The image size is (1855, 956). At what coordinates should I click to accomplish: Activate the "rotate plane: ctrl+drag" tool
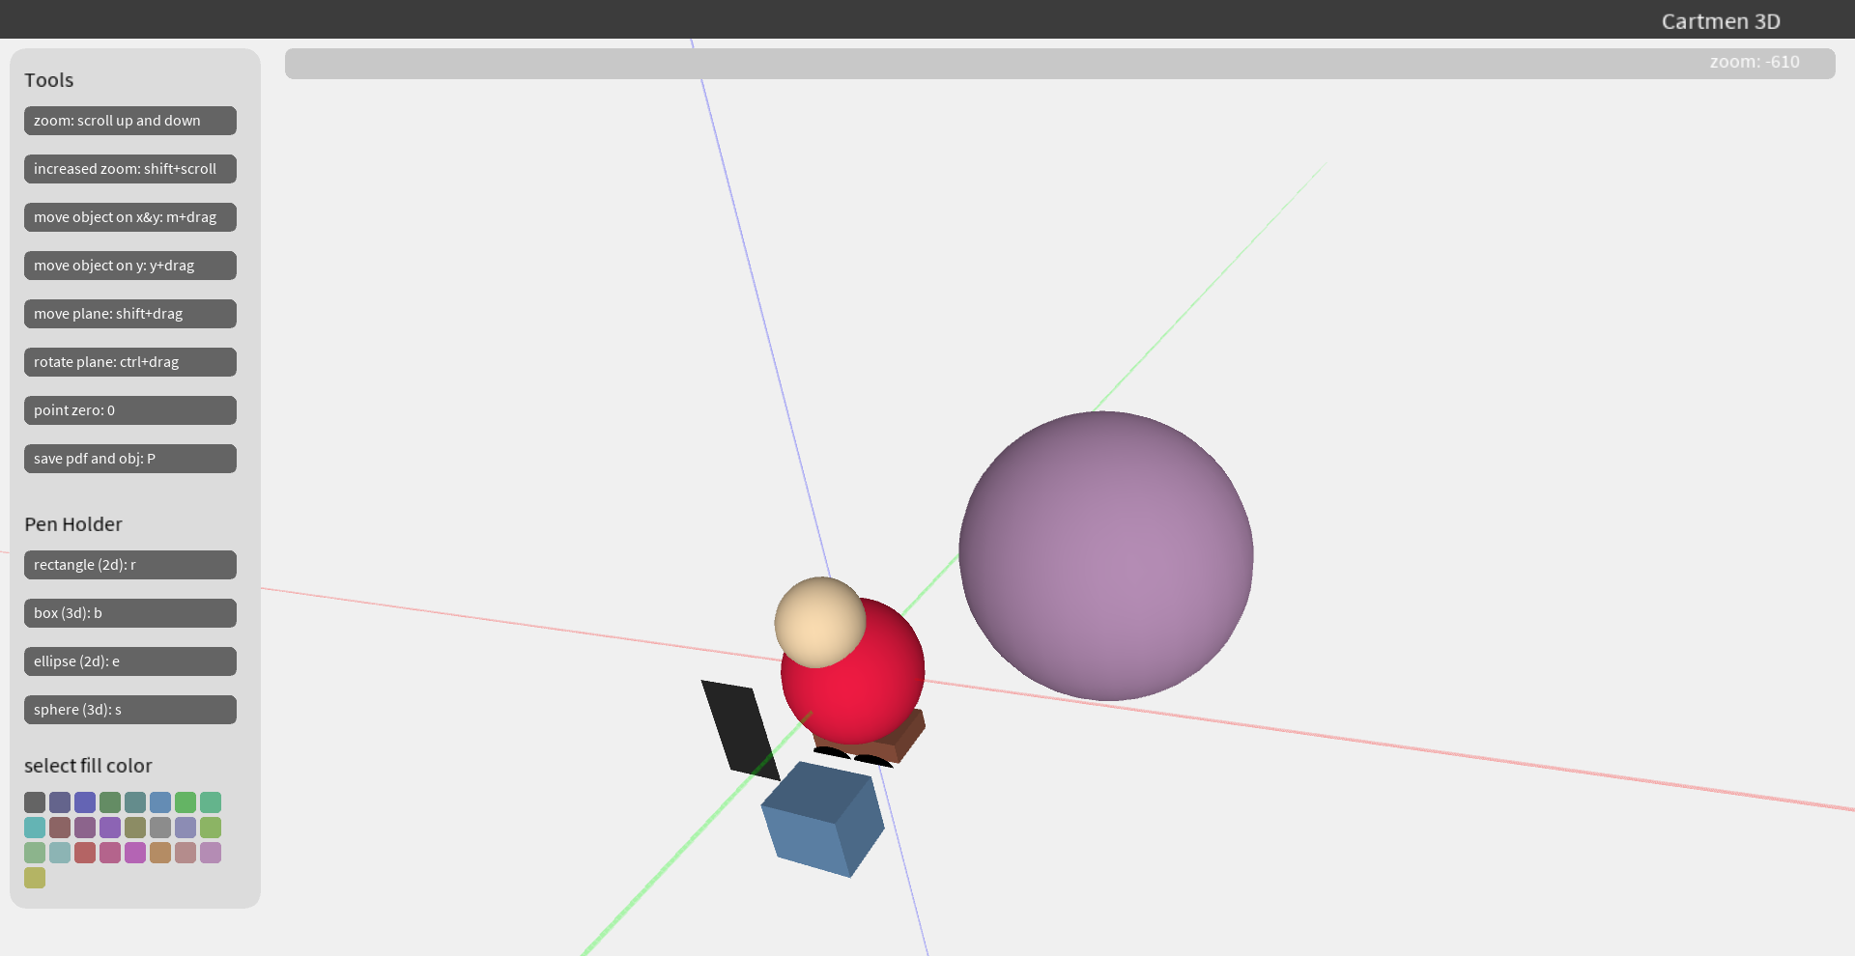[x=129, y=362]
